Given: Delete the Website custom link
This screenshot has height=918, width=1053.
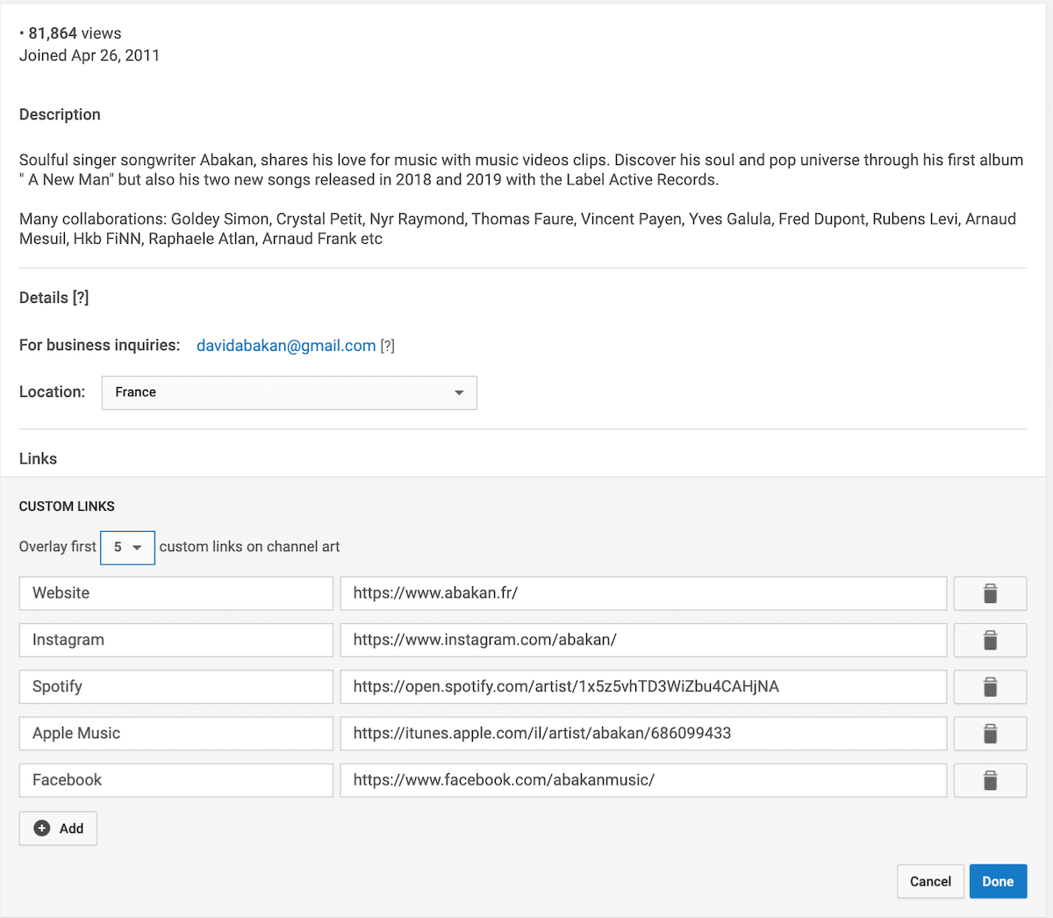Looking at the screenshot, I should pyautogui.click(x=990, y=593).
